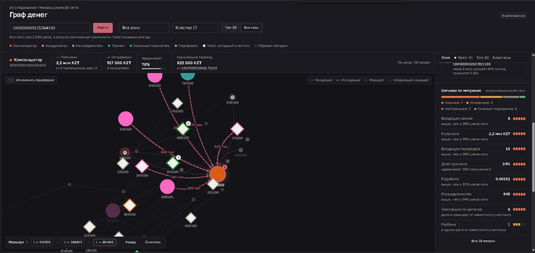This screenshot has height=253, width=535.
Task: Open the side panel Топ-30 tab
Action: 482,58
